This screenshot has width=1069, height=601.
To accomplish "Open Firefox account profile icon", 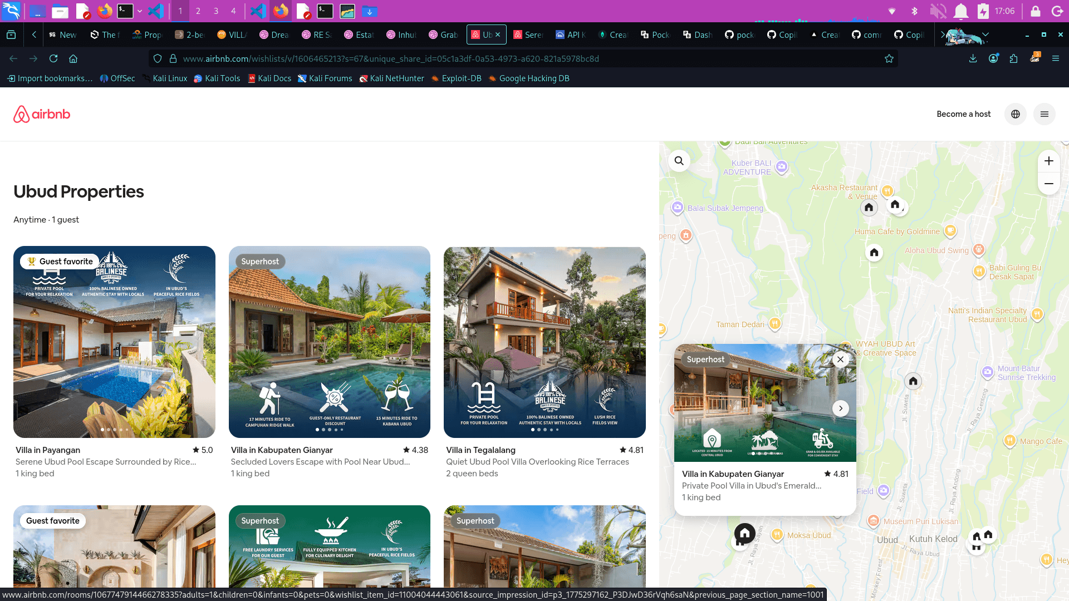I will tap(993, 58).
